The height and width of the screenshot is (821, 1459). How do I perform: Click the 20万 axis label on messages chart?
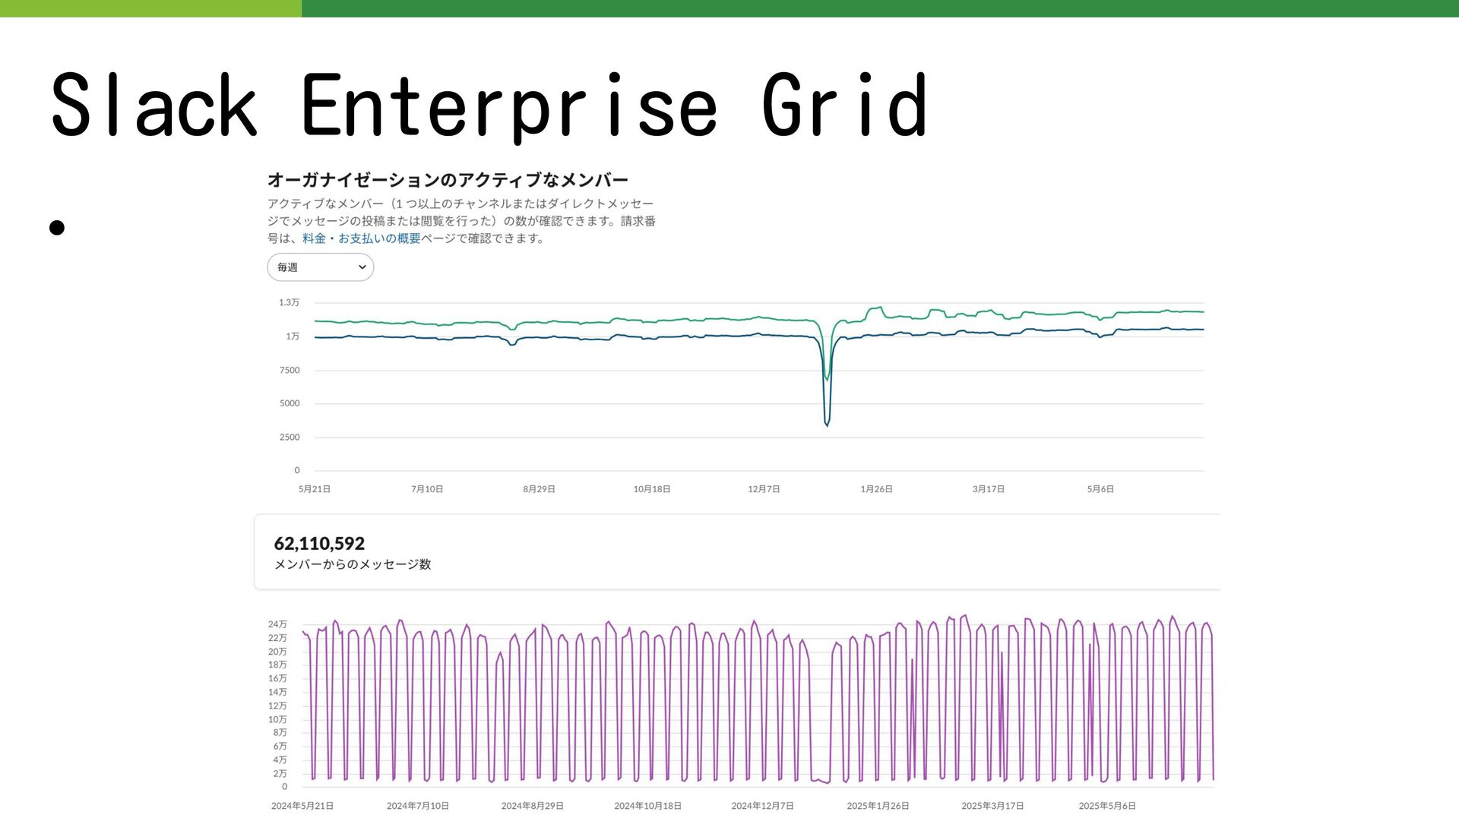(x=277, y=652)
